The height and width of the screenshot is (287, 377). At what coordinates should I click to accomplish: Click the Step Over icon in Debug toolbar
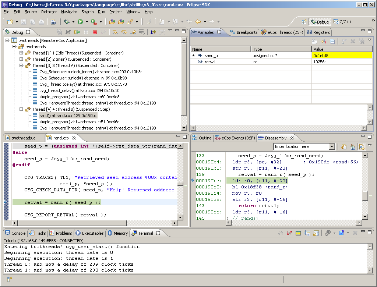[124, 32]
